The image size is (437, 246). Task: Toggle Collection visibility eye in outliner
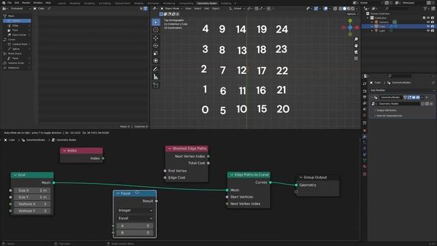tap(428, 18)
